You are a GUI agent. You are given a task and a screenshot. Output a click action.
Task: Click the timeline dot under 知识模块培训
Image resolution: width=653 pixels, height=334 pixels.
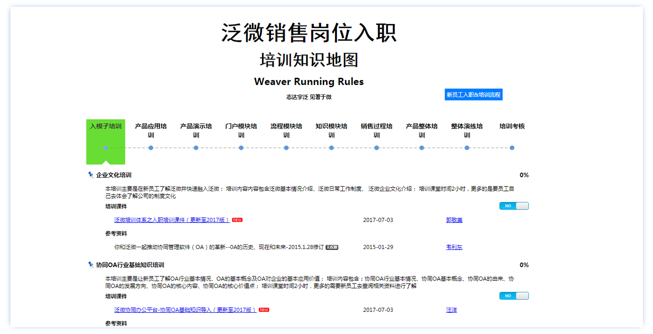click(331, 148)
